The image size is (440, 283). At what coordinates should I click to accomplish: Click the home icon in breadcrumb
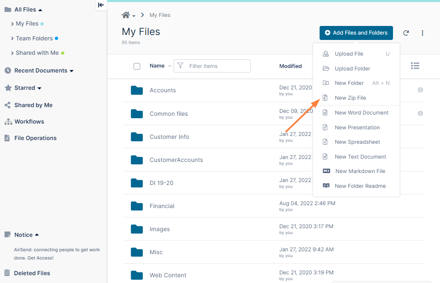pos(126,15)
